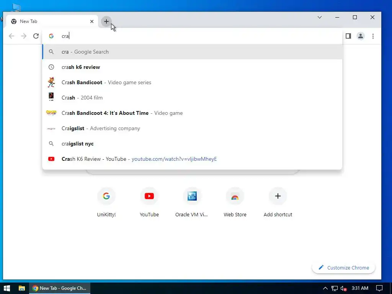The image size is (392, 294).
Task: Open the 3:31 AM taskbar clock
Action: pyautogui.click(x=360, y=288)
